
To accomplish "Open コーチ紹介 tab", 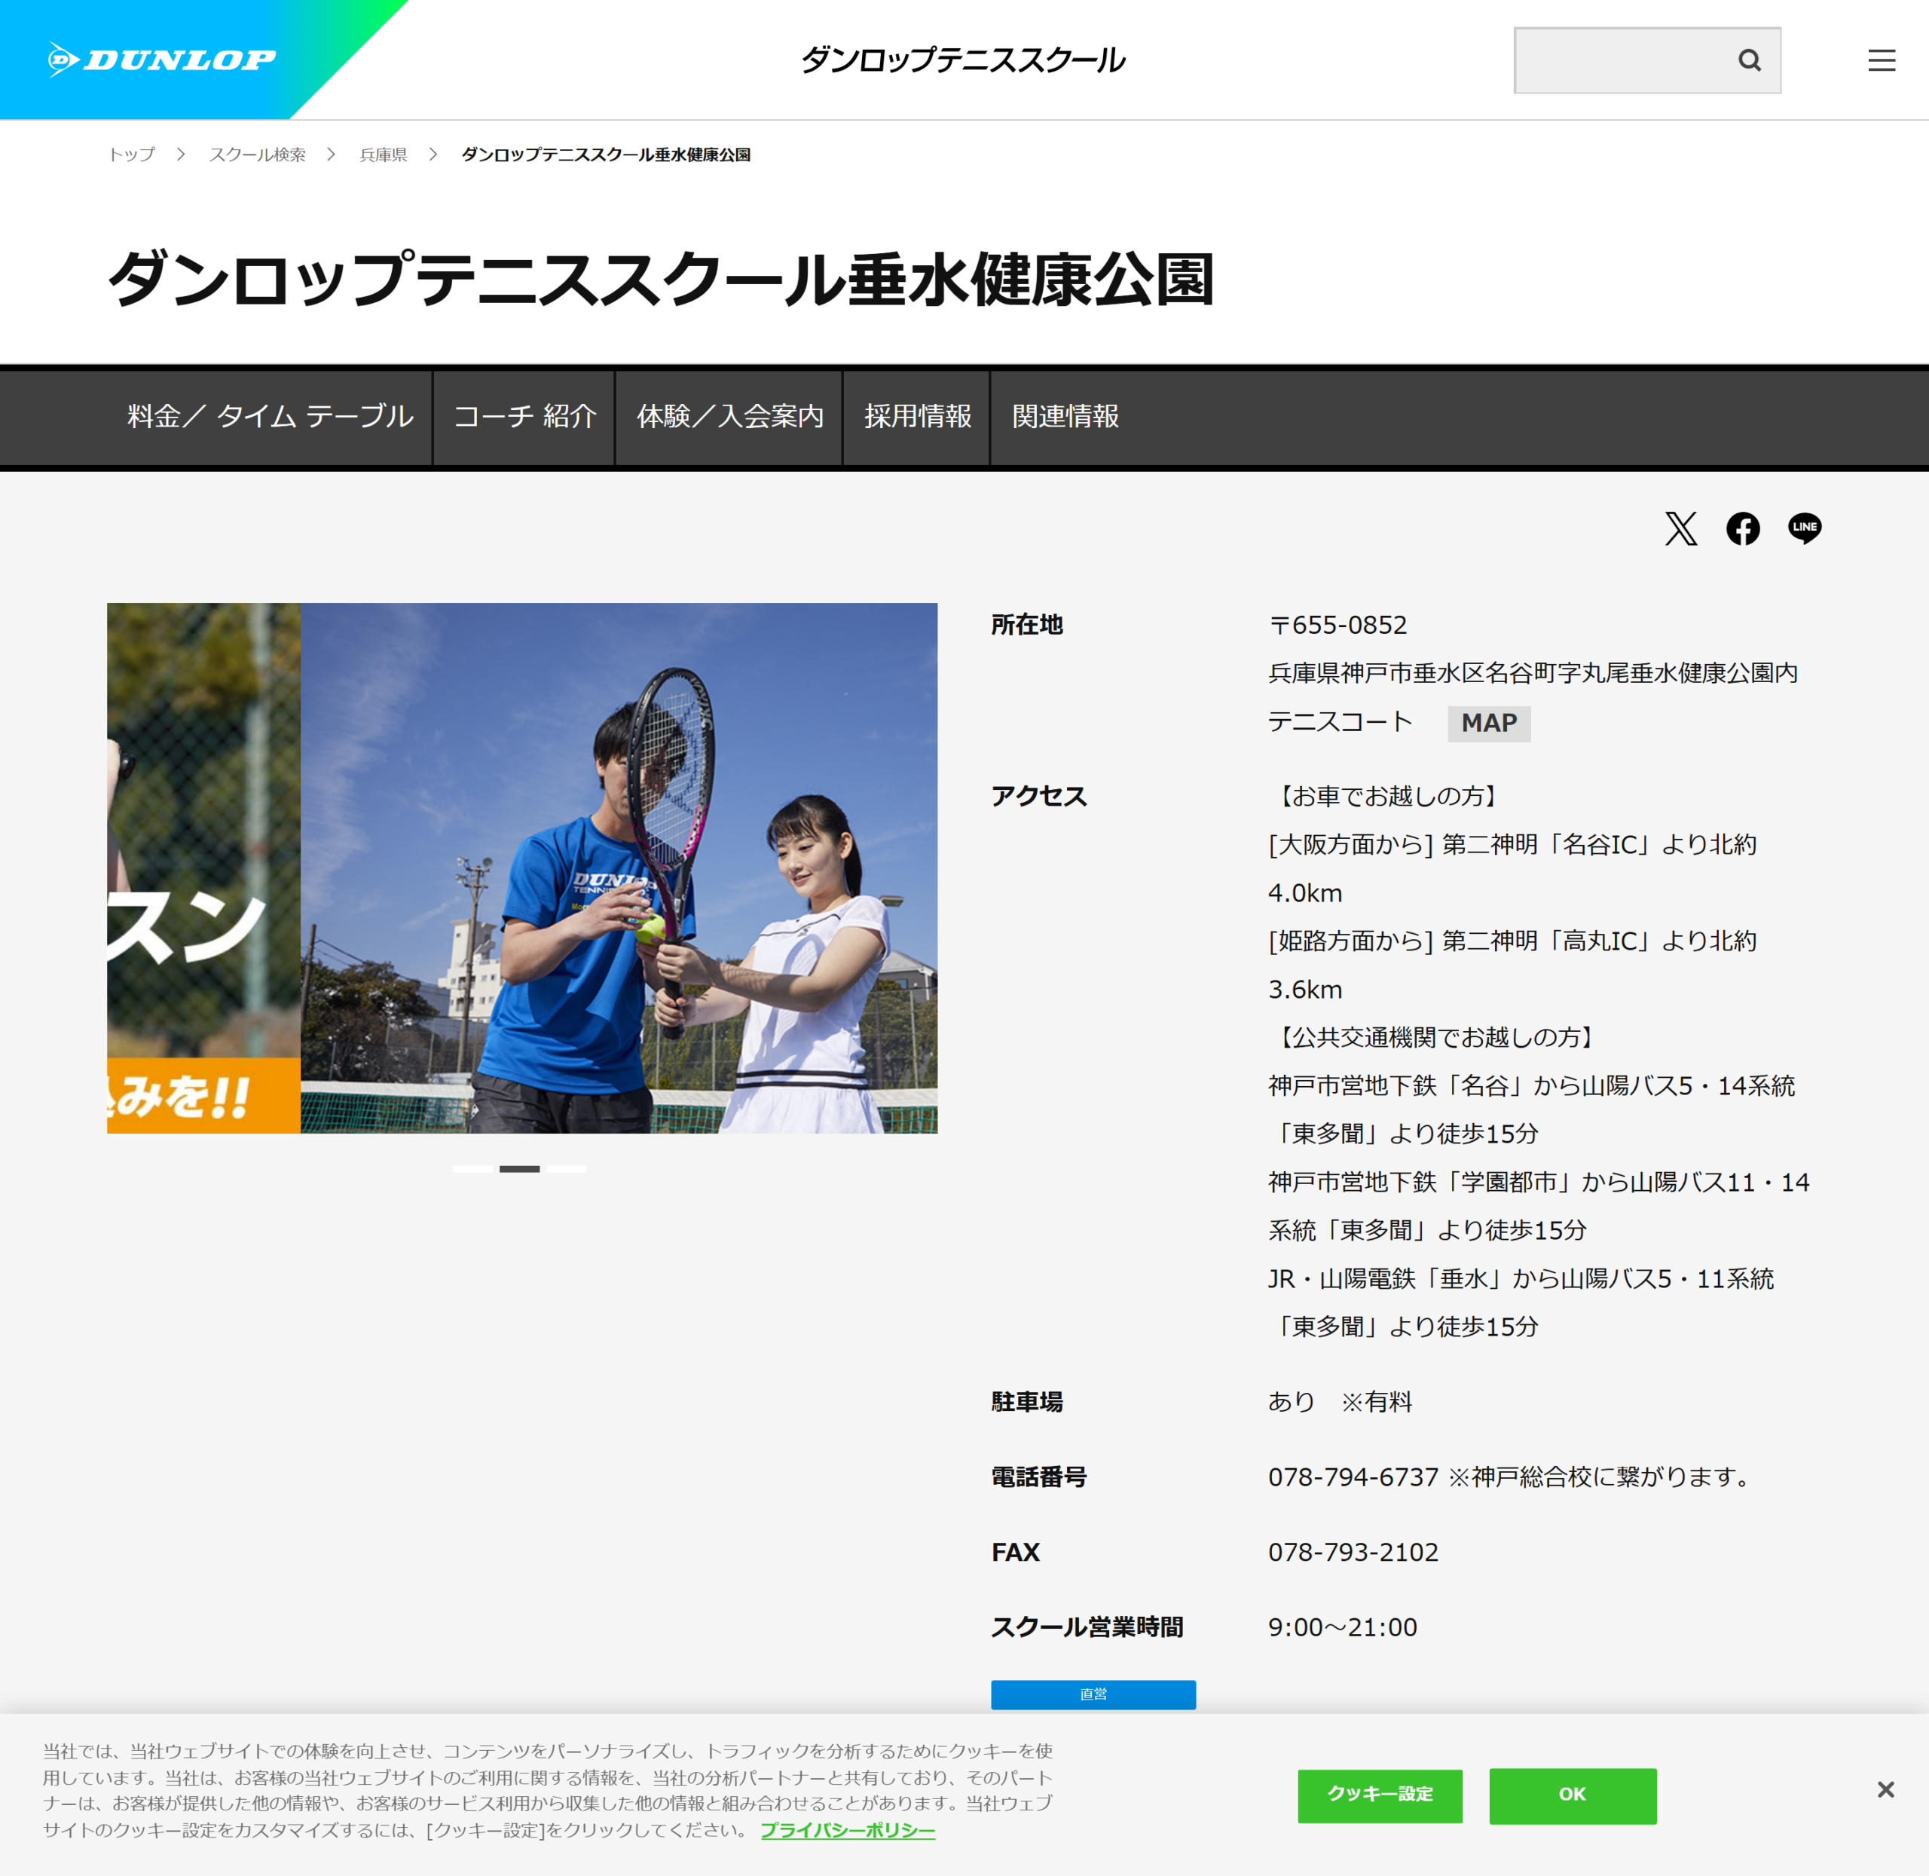I will point(524,417).
